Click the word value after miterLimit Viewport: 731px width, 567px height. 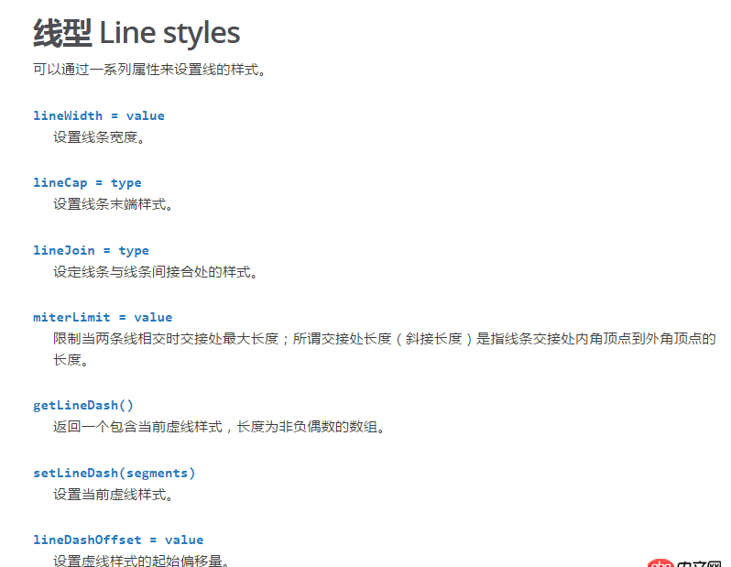(153, 317)
